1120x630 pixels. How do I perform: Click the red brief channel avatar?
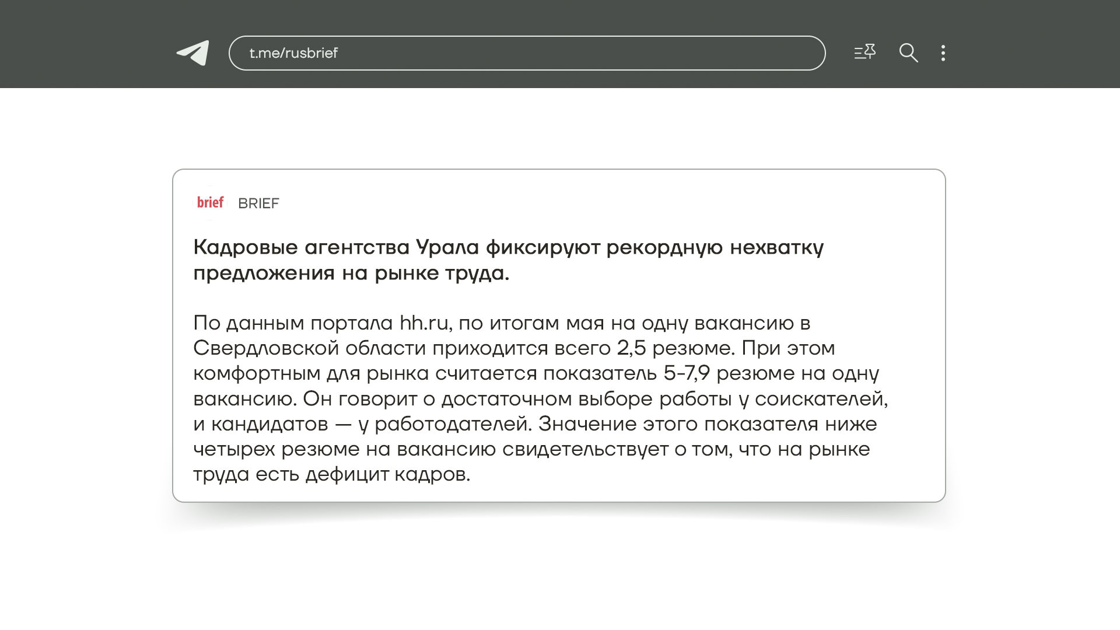pos(210,202)
